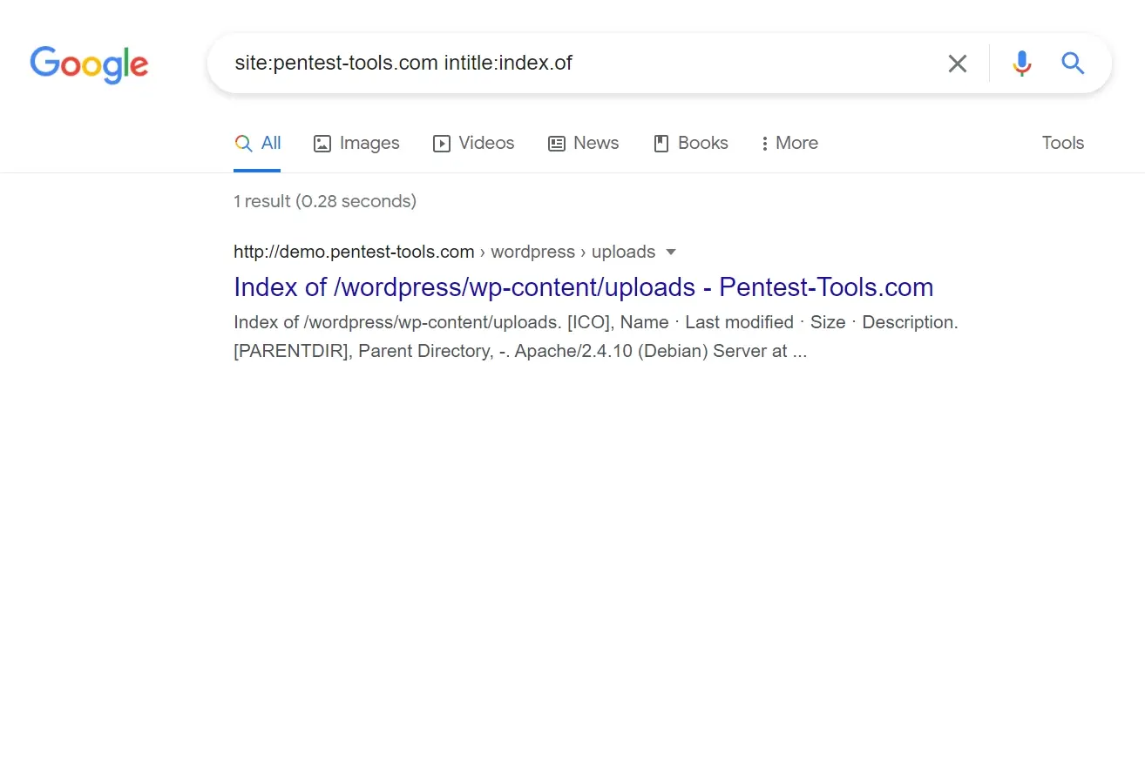This screenshot has height=768, width=1145.
Task: Click the Videos tab play icon
Action: [441, 143]
